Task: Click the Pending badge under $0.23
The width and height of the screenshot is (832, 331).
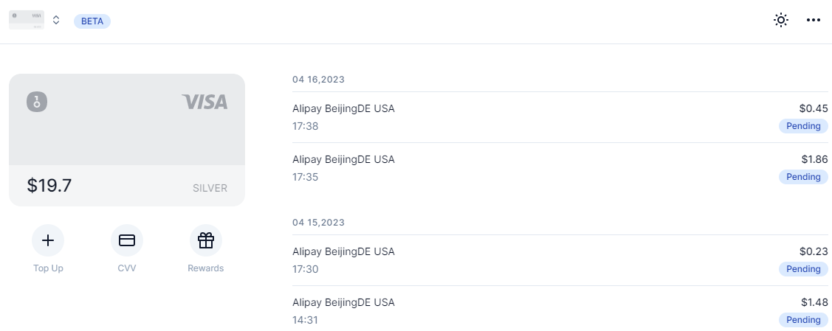Action: (803, 269)
